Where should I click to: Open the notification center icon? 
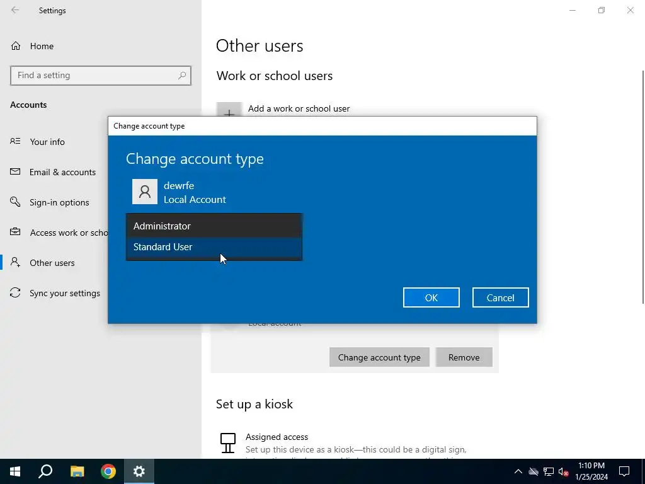point(624,471)
